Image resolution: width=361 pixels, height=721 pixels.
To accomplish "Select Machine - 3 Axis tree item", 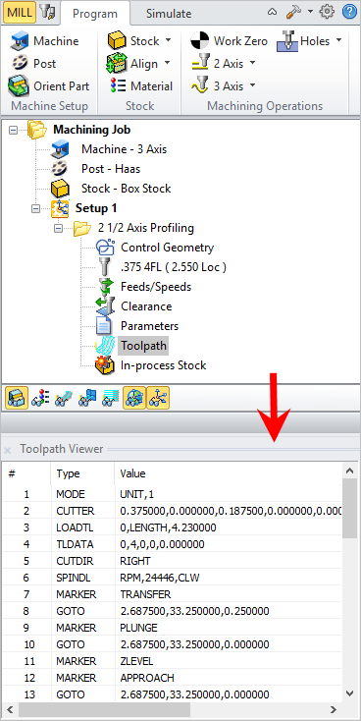I will click(x=124, y=149).
